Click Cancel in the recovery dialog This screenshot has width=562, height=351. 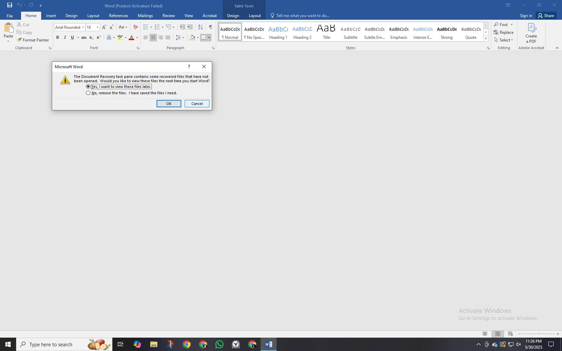[197, 104]
